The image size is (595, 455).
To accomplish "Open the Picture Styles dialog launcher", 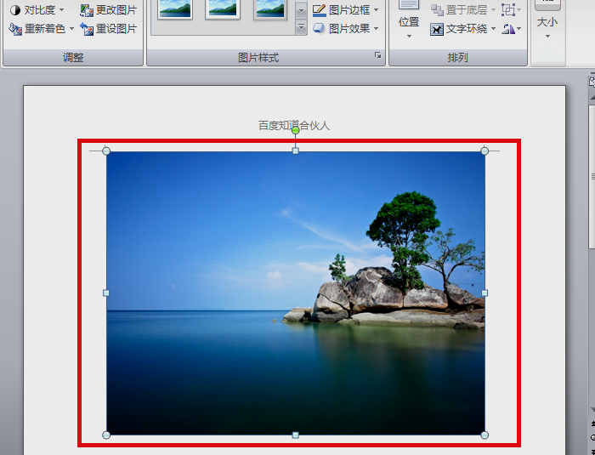I will click(377, 56).
